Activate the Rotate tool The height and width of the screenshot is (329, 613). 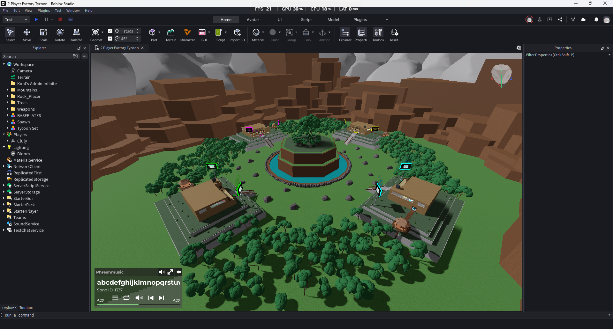(x=60, y=35)
